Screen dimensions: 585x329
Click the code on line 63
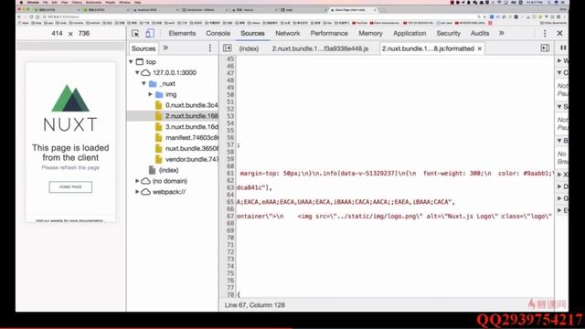coord(254,187)
